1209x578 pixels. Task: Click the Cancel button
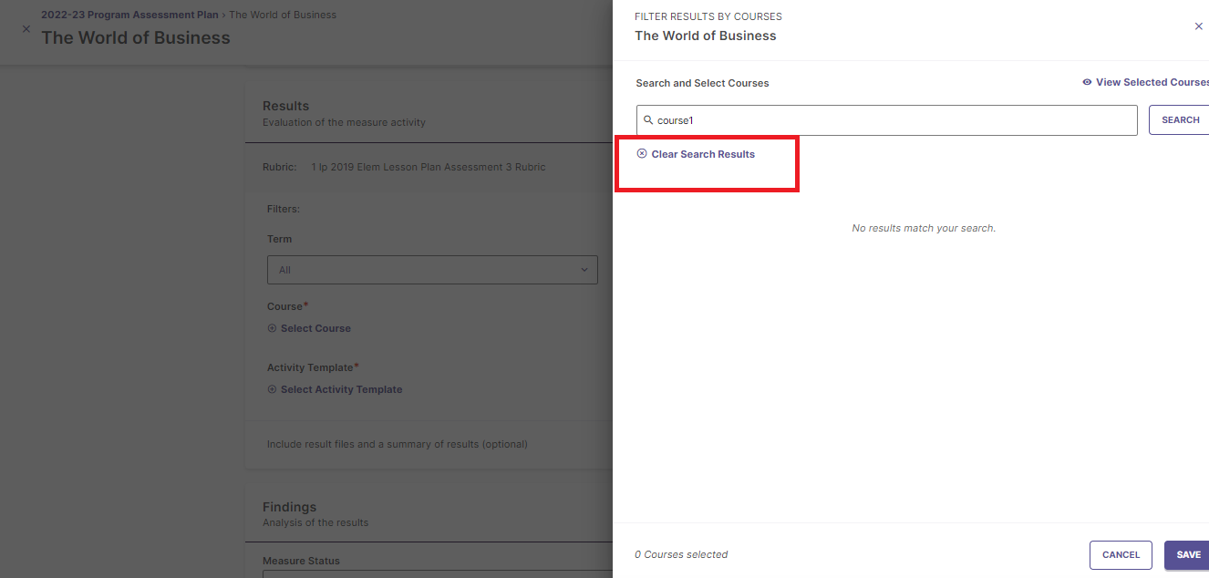point(1121,554)
